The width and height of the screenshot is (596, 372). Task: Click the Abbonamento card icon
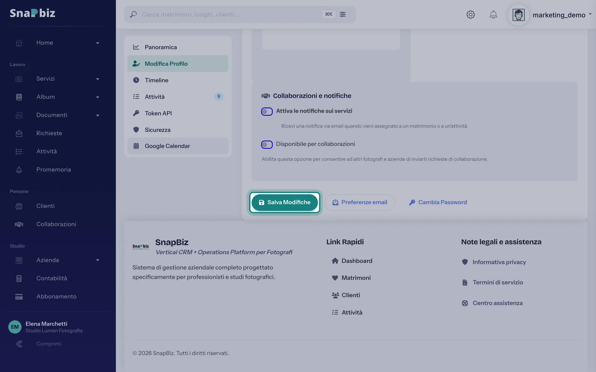(x=19, y=296)
